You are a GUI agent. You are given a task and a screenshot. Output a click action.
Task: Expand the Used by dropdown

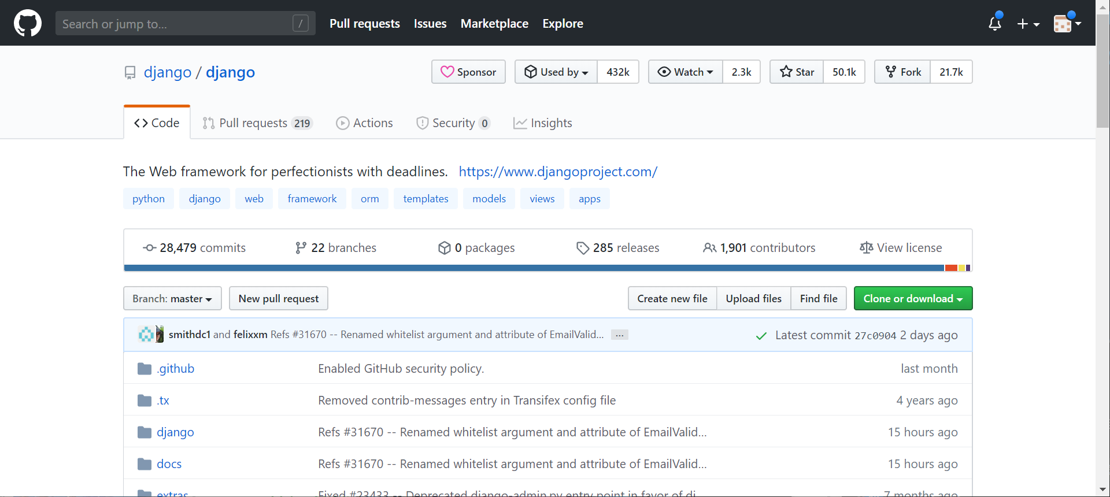556,72
